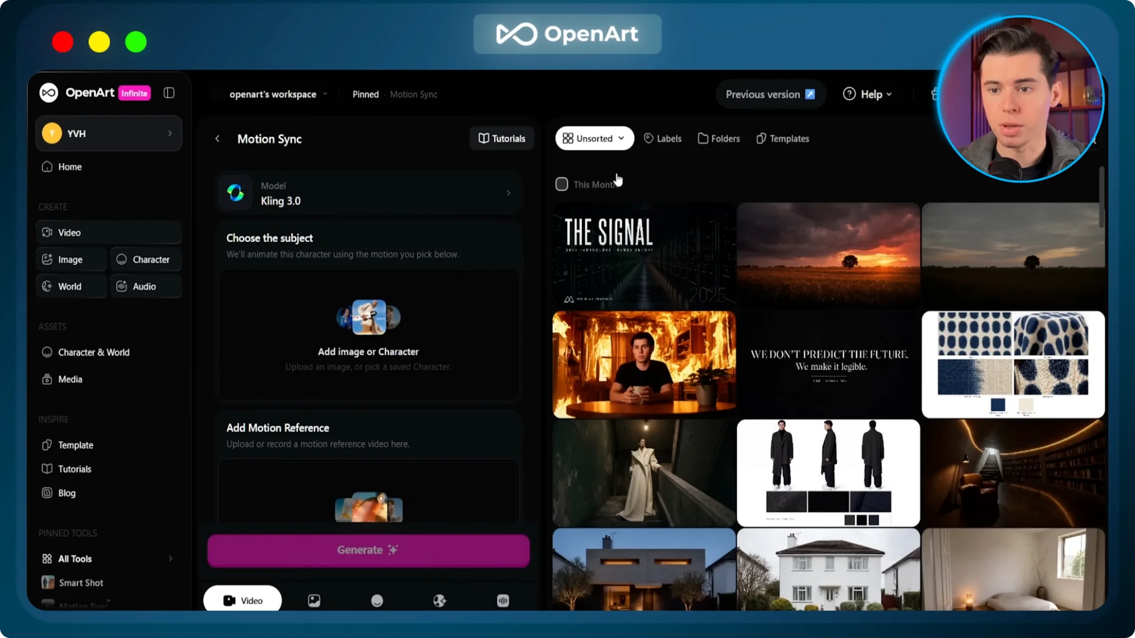The height and width of the screenshot is (638, 1135).
Task: Select Character under Create
Action: 145,259
